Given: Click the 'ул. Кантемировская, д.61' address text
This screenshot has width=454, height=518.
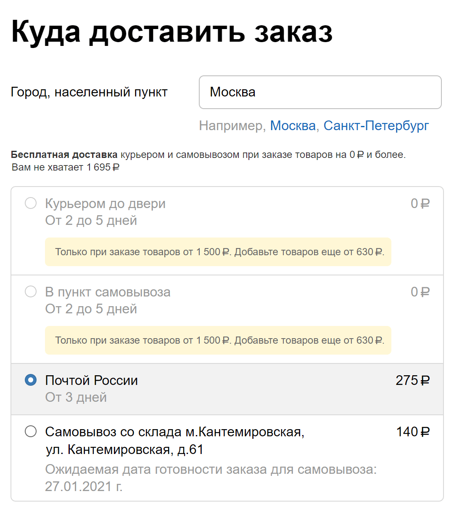Looking at the screenshot, I should [124, 450].
